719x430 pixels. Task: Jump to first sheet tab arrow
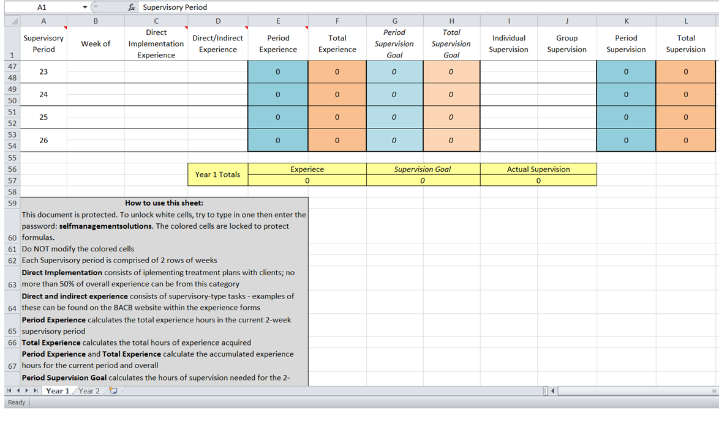(9, 391)
